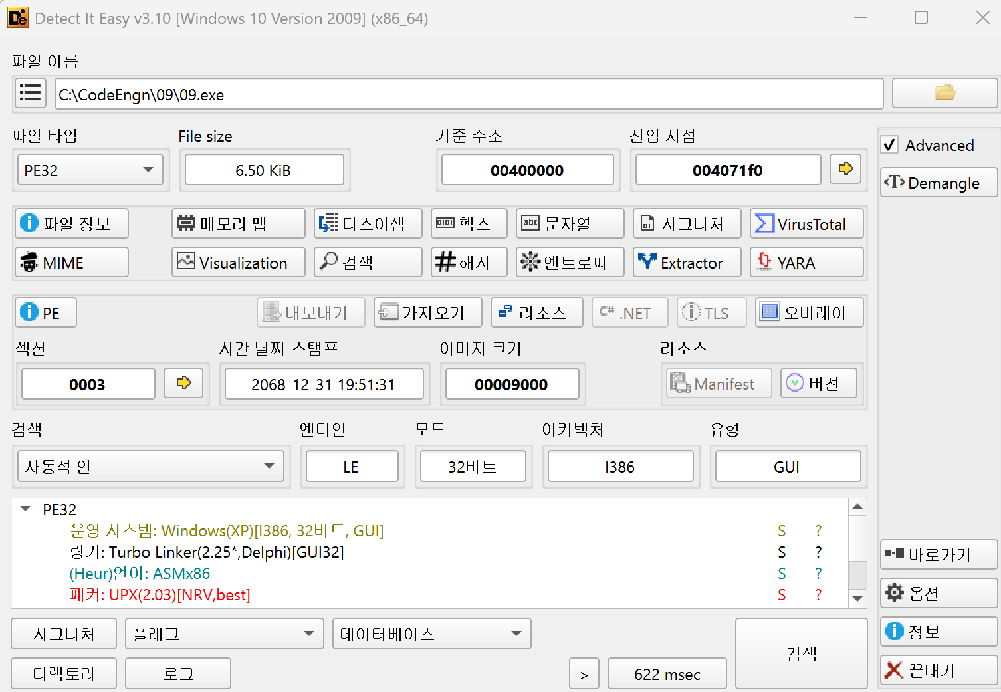Go to the entry point via its arrow button
The width and height of the screenshot is (1001, 692).
(845, 169)
